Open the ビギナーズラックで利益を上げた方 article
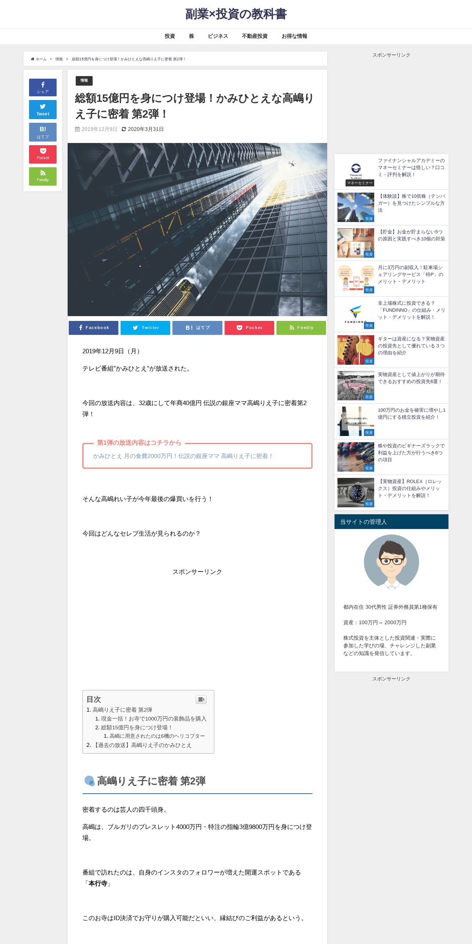 411,453
